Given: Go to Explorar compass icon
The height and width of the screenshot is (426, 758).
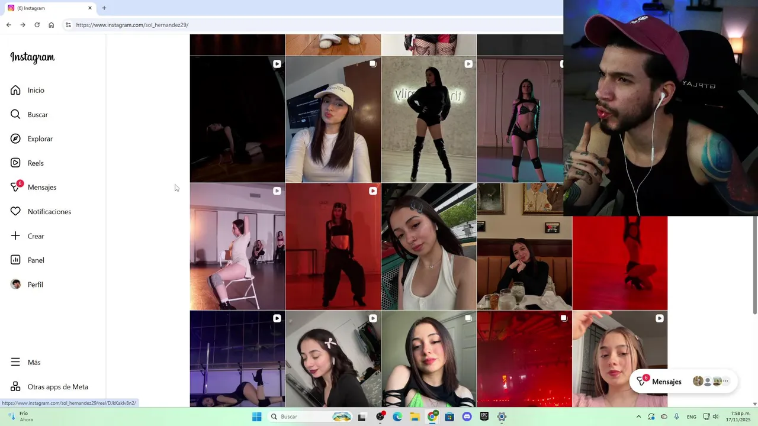Looking at the screenshot, I should 15,139.
